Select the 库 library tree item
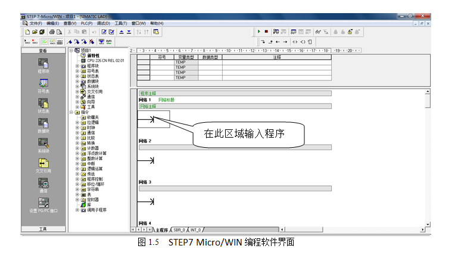 (89, 205)
